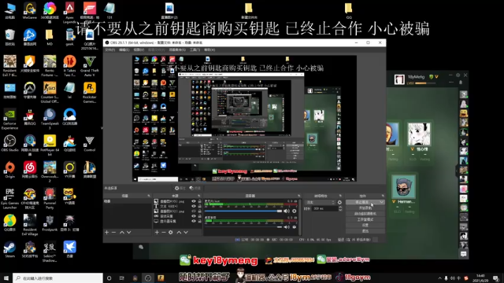The image size is (504, 283).
Task: Open the Scenes dock options icon
Action: coord(149,196)
